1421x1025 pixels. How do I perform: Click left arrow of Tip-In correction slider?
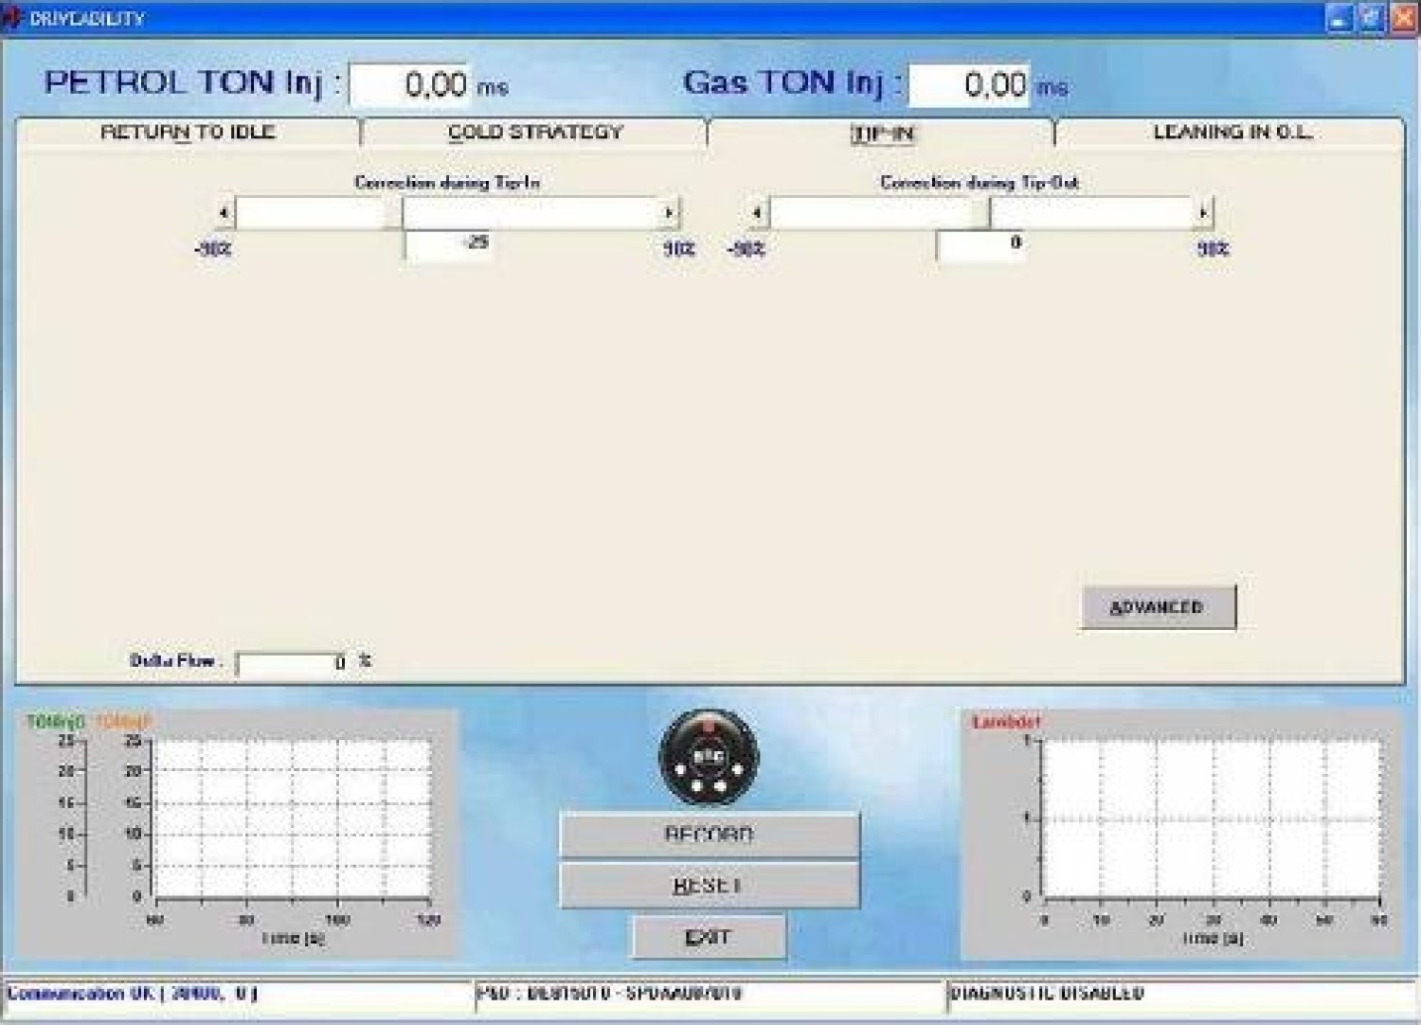[224, 213]
